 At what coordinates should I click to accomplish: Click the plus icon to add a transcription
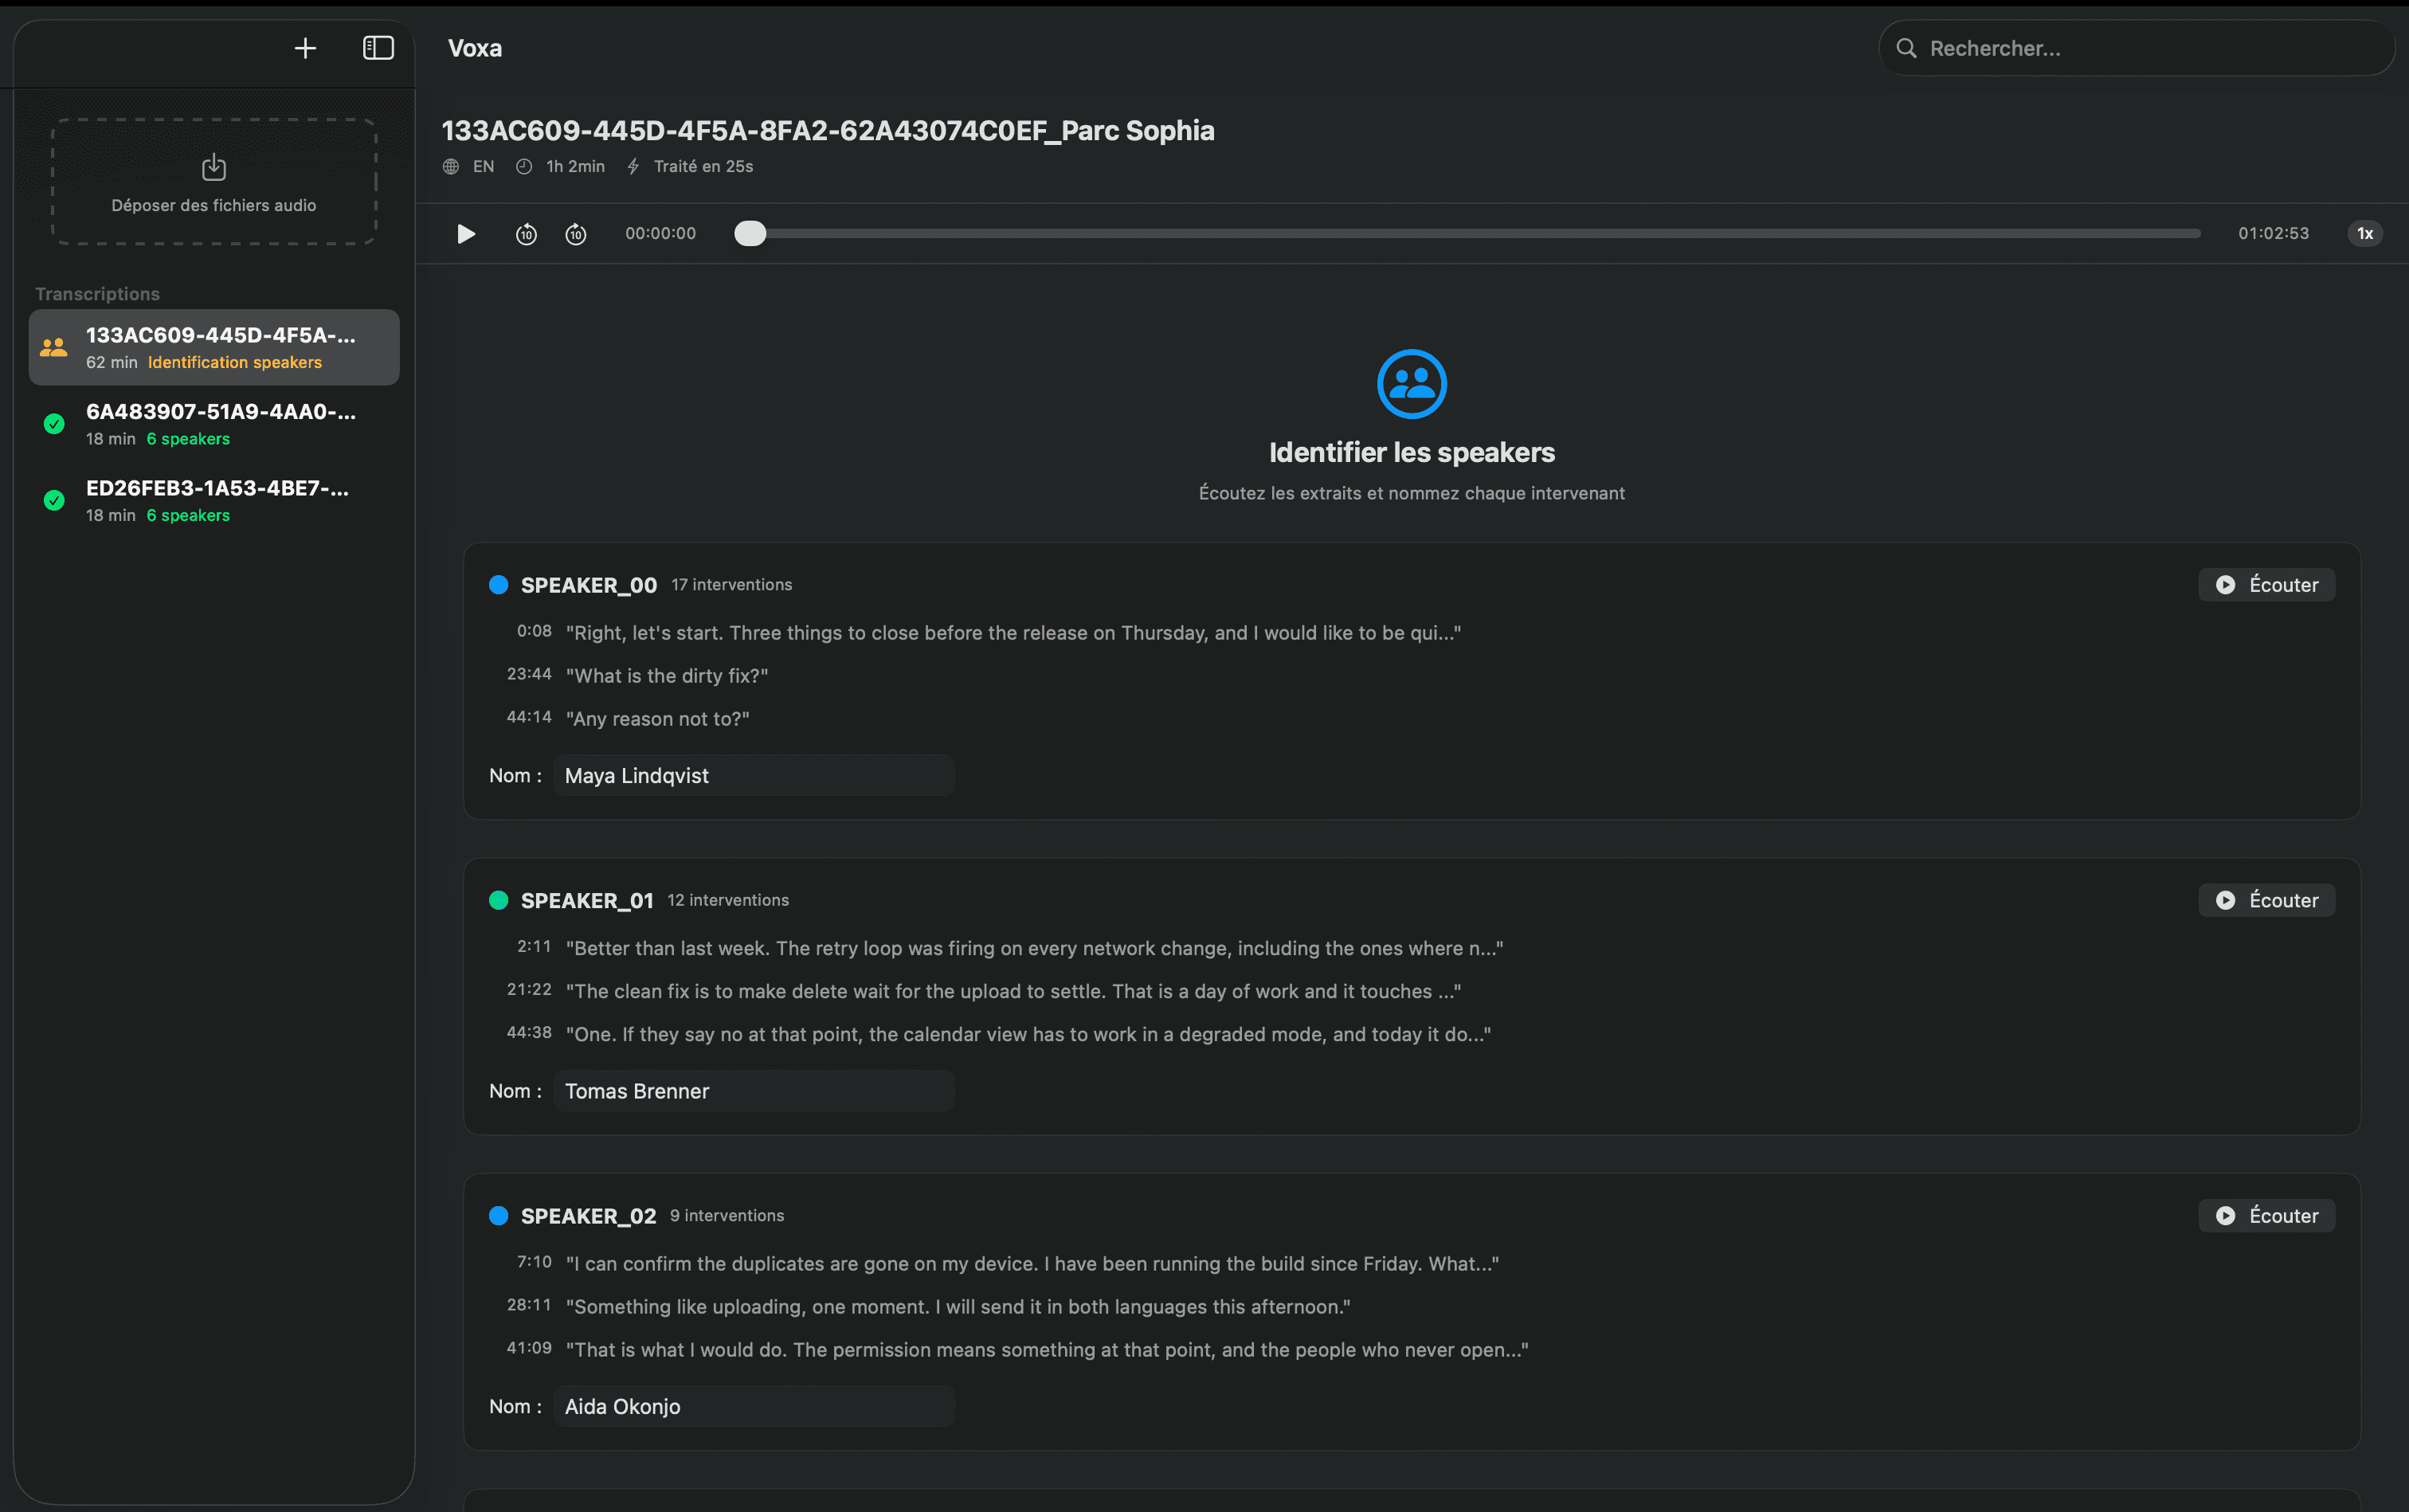click(305, 48)
